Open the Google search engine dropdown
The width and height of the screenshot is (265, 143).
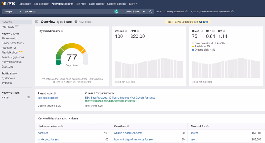[12, 12]
